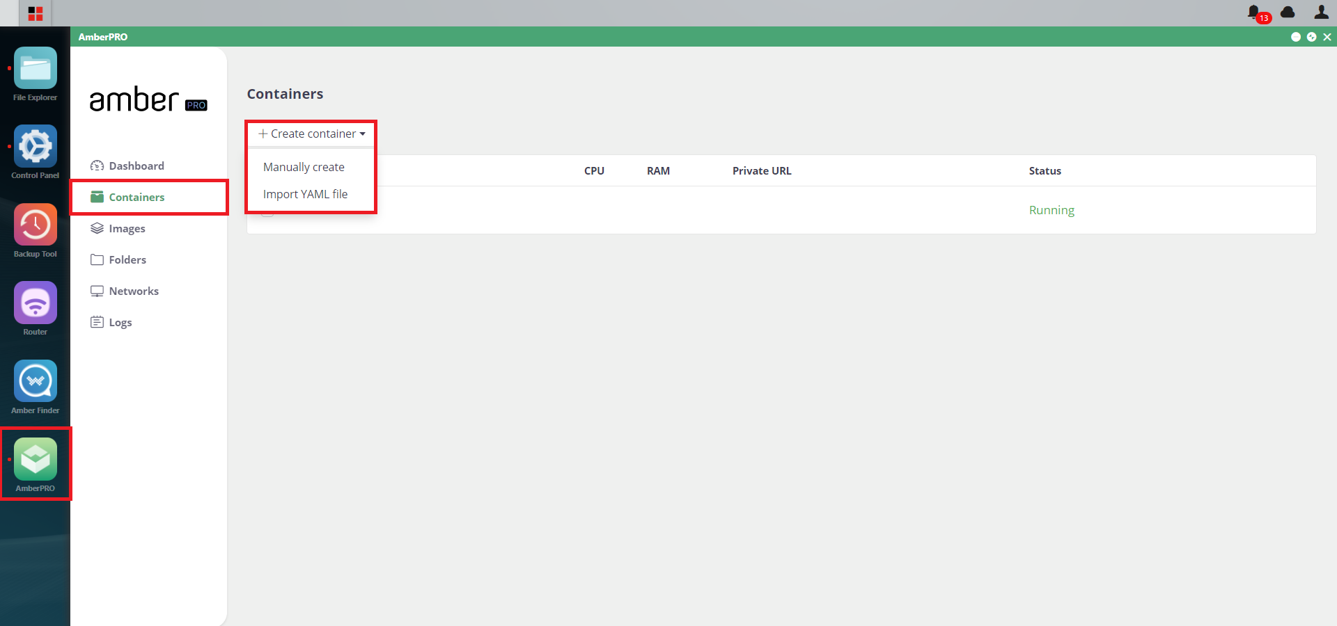Click the amber PRO logo
Image resolution: width=1337 pixels, height=626 pixels.
148,99
